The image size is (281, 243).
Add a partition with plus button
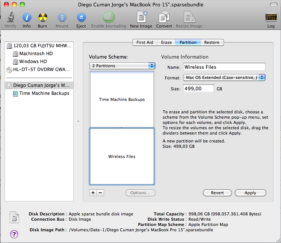click(93, 193)
